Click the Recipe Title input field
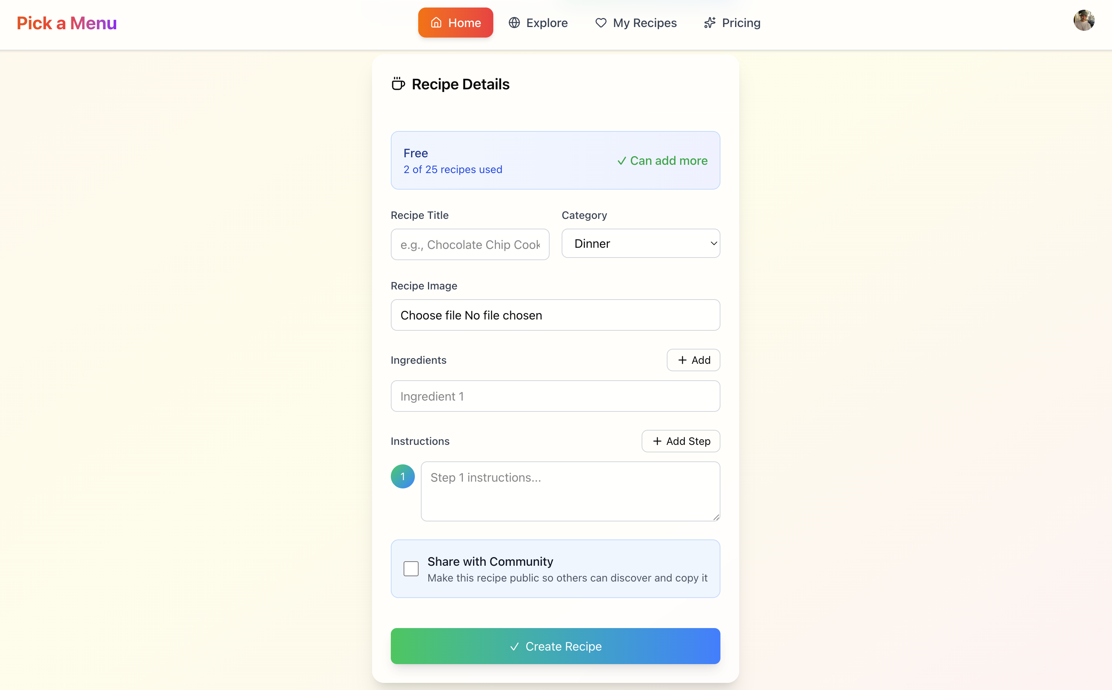 tap(470, 245)
